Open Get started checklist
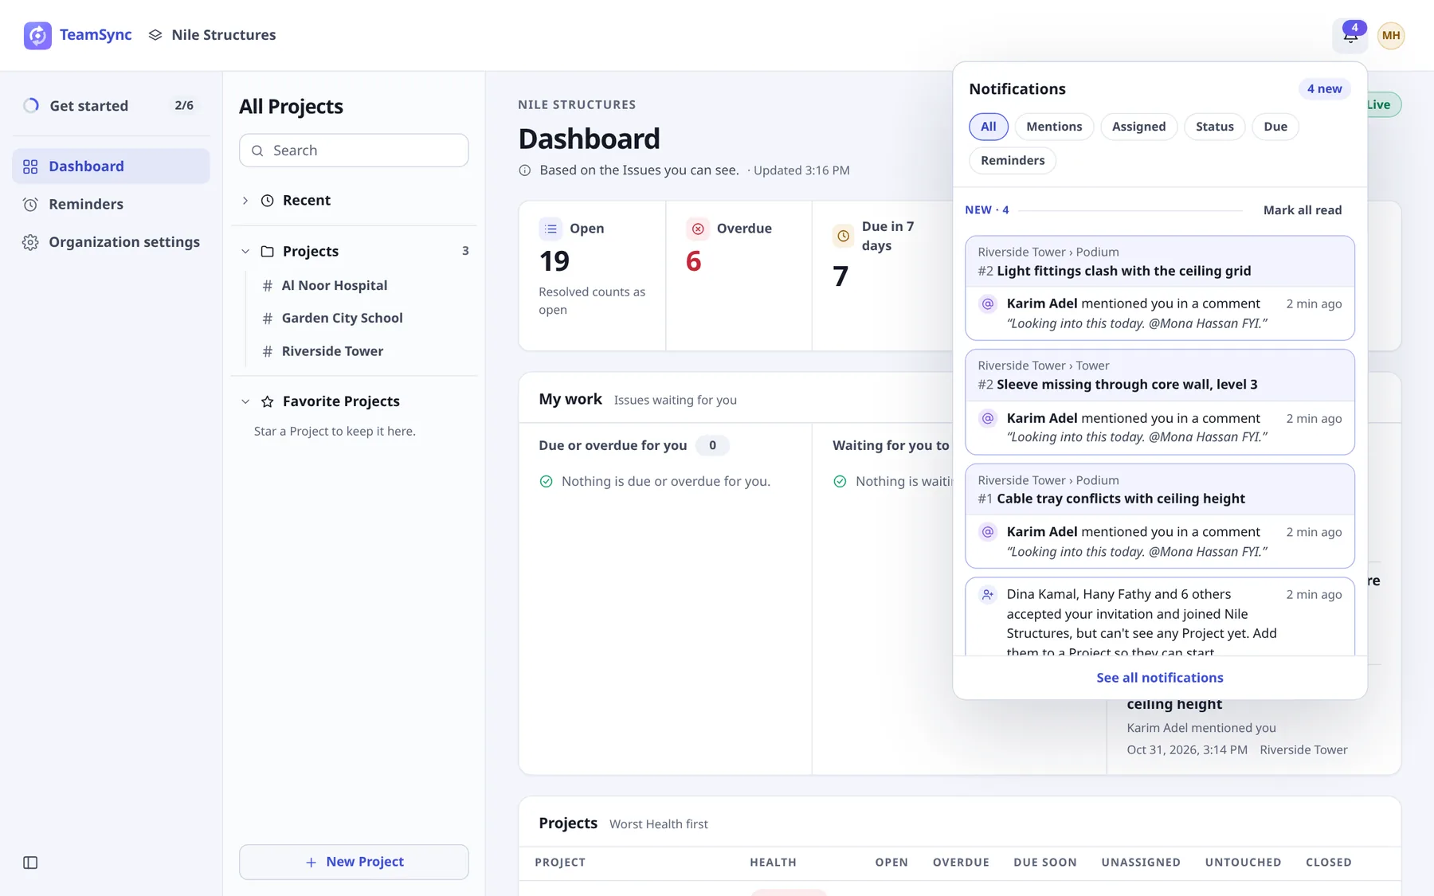The width and height of the screenshot is (1434, 896). (112, 105)
